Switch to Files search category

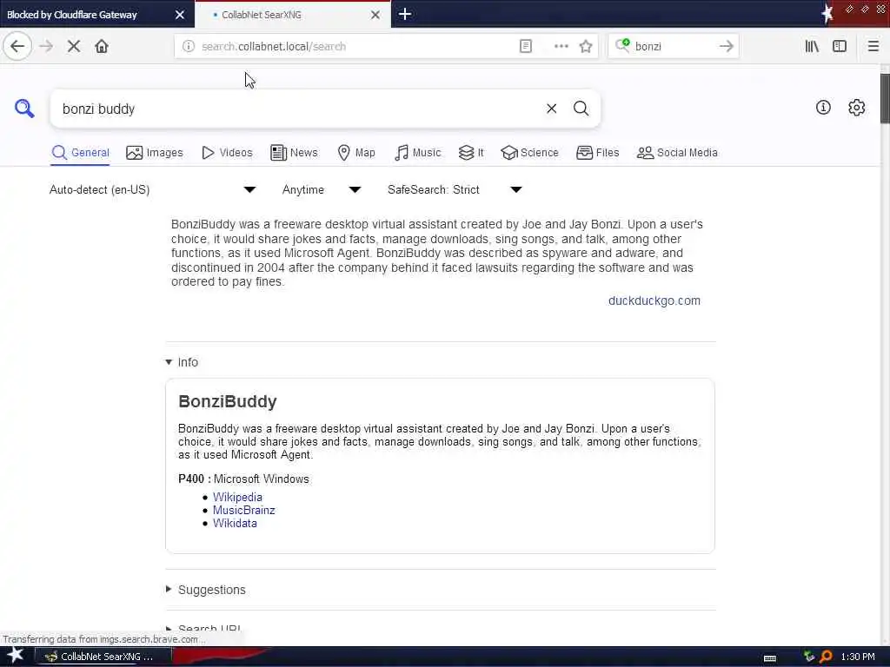(x=597, y=153)
